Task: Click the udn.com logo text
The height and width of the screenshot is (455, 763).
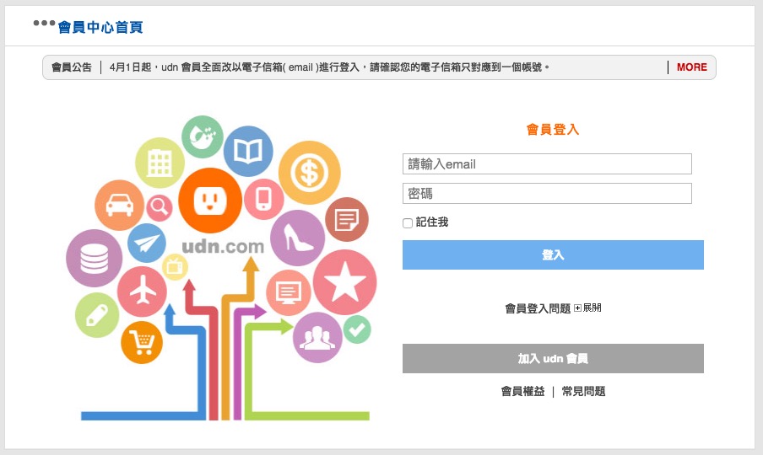Action: [223, 246]
